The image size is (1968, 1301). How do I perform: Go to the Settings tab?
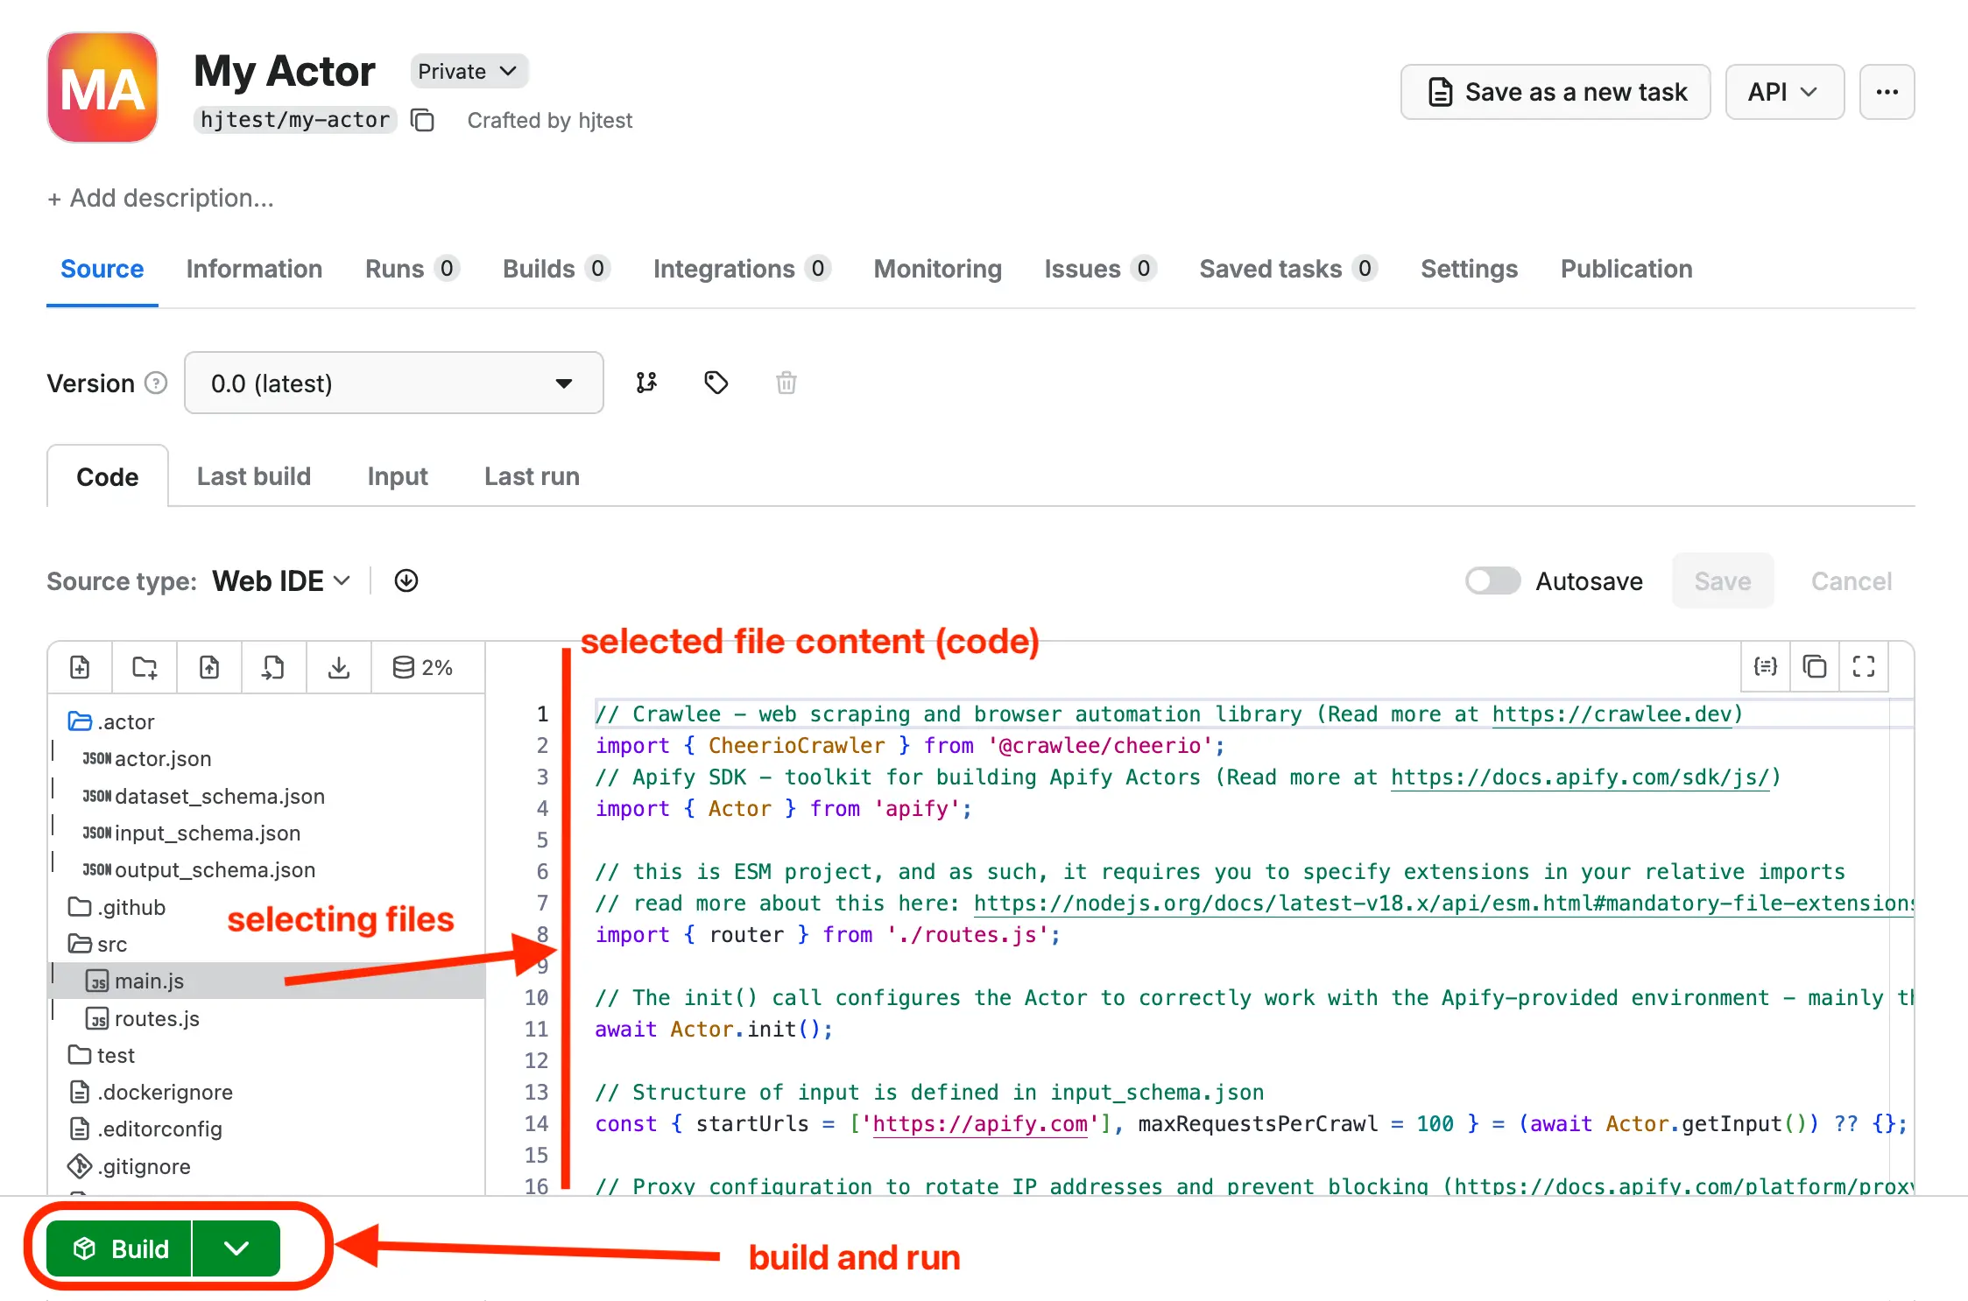pyautogui.click(x=1469, y=269)
